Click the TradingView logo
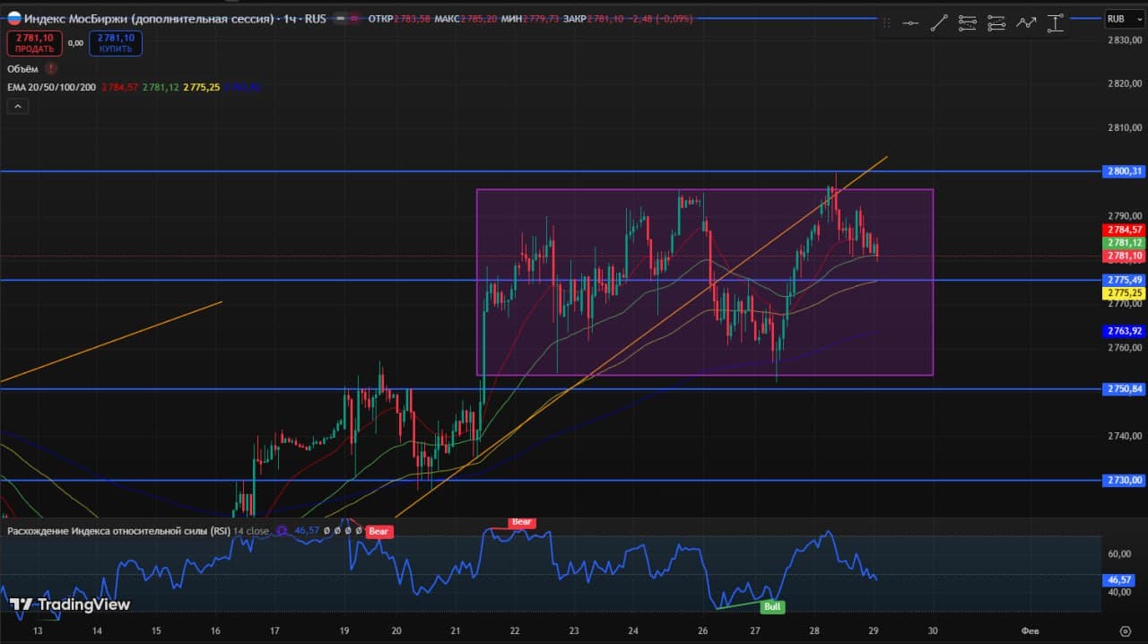Viewport: 1148px width, 644px height. click(70, 605)
